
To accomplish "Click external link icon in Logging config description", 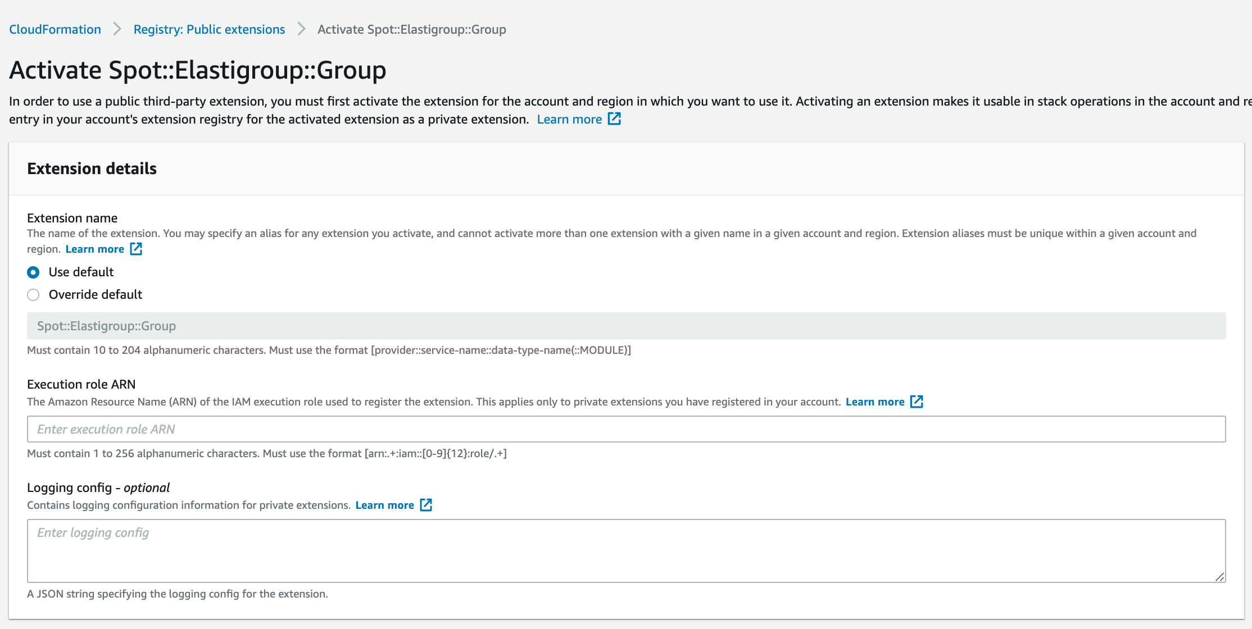I will [x=426, y=505].
